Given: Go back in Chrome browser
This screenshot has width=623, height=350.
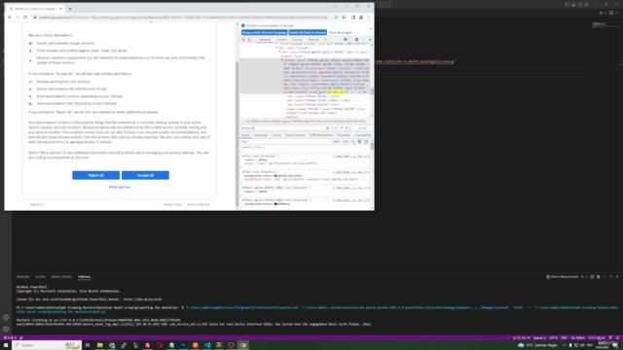Looking at the screenshot, I should [x=10, y=17].
